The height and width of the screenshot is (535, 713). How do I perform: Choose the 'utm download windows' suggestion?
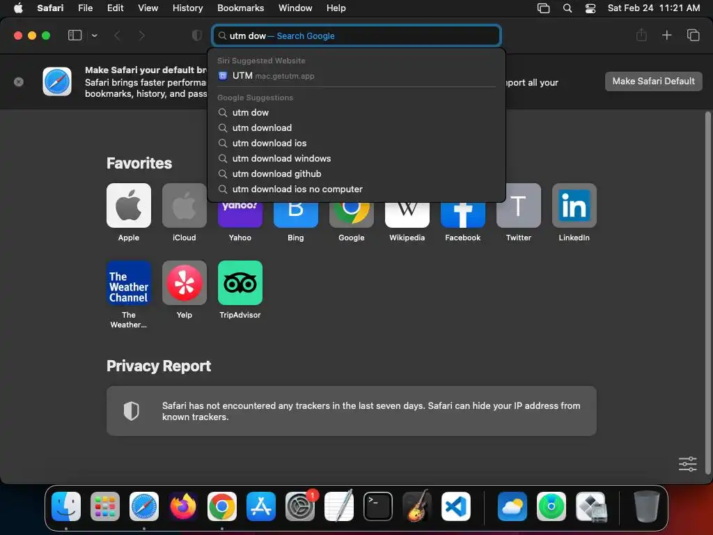point(356,158)
